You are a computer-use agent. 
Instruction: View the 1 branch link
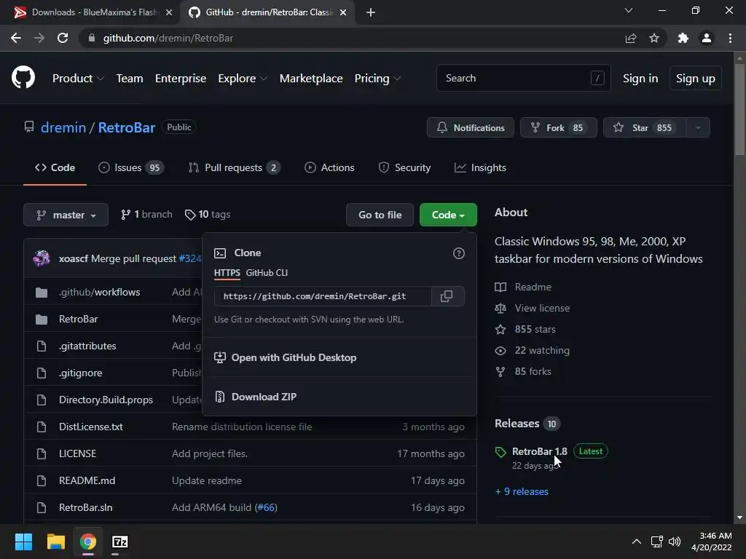point(146,215)
